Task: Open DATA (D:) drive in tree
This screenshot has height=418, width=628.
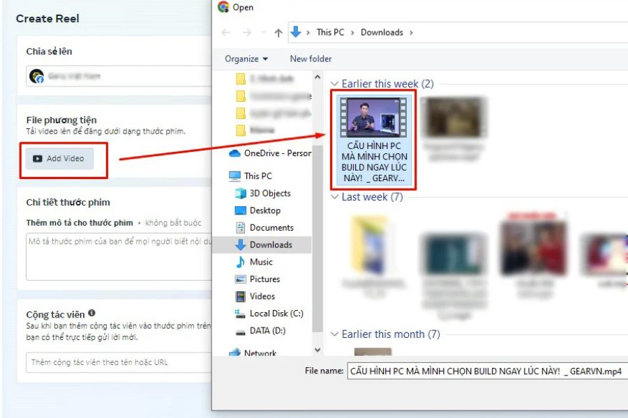Action: click(260, 331)
